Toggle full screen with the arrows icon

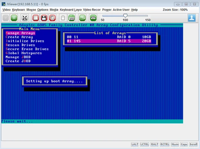(25, 18)
